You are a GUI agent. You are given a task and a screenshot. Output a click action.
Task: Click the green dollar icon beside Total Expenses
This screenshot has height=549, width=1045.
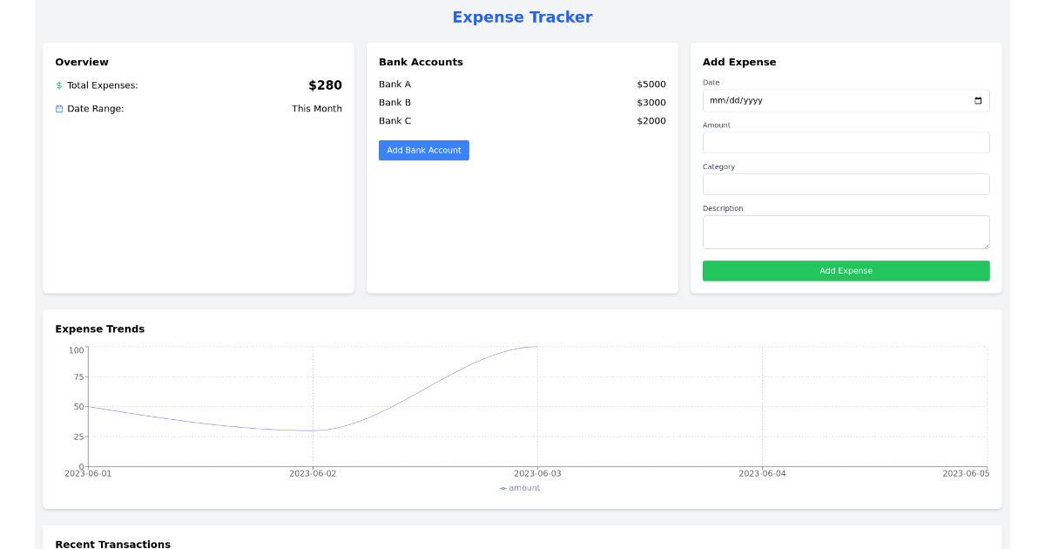coord(57,85)
